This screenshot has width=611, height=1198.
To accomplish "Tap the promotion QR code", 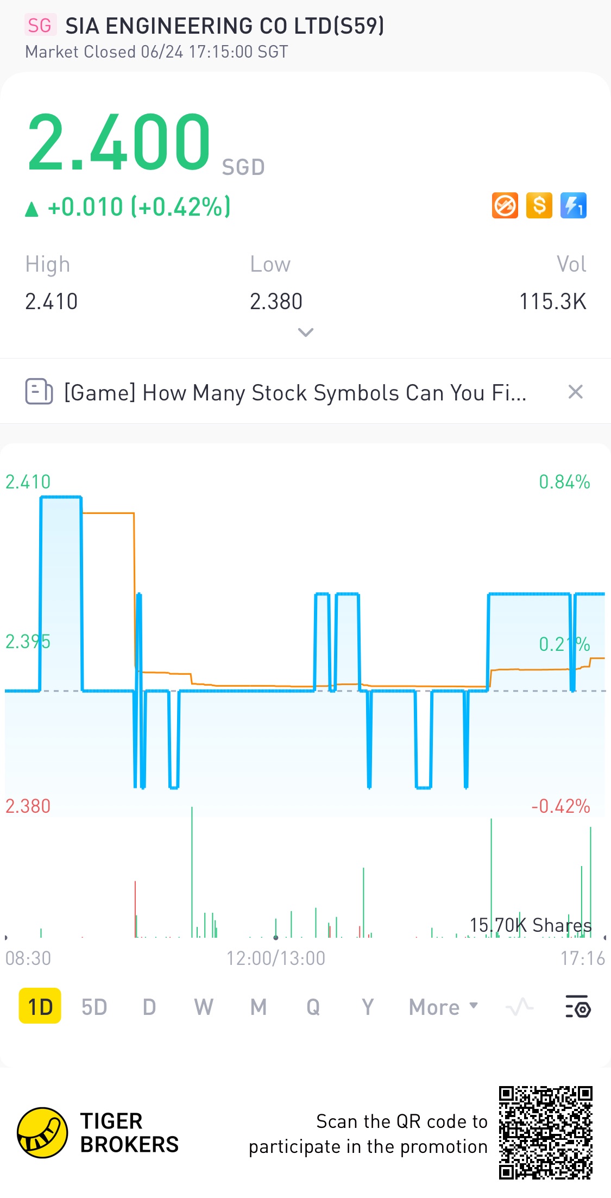I will pos(545,1133).
